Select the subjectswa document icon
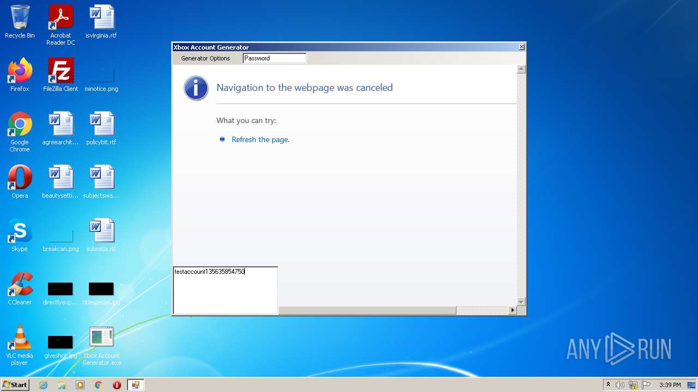Image resolution: width=698 pixels, height=392 pixels. pyautogui.click(x=101, y=182)
